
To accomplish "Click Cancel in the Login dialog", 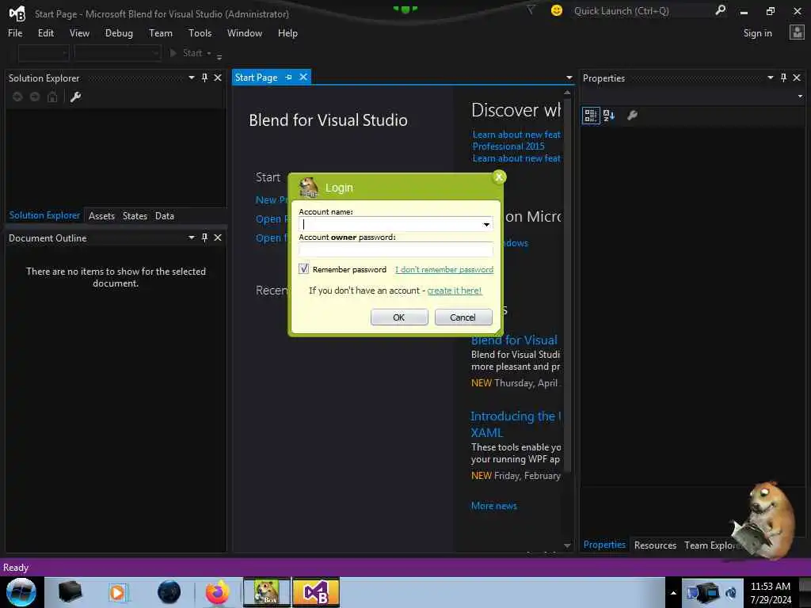I will coord(463,317).
